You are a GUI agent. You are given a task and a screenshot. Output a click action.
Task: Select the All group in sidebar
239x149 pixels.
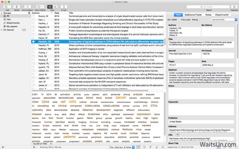[16, 16]
